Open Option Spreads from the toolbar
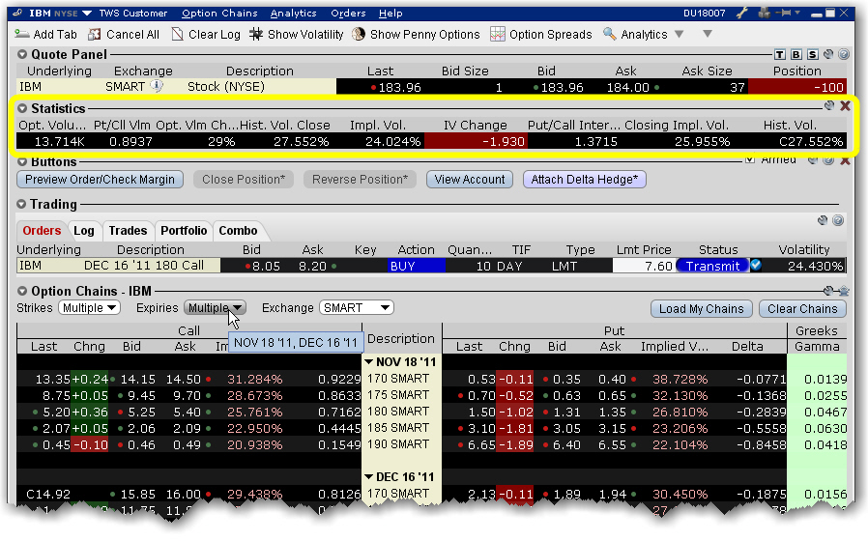Screen dimensions: 868x541 pos(498,34)
